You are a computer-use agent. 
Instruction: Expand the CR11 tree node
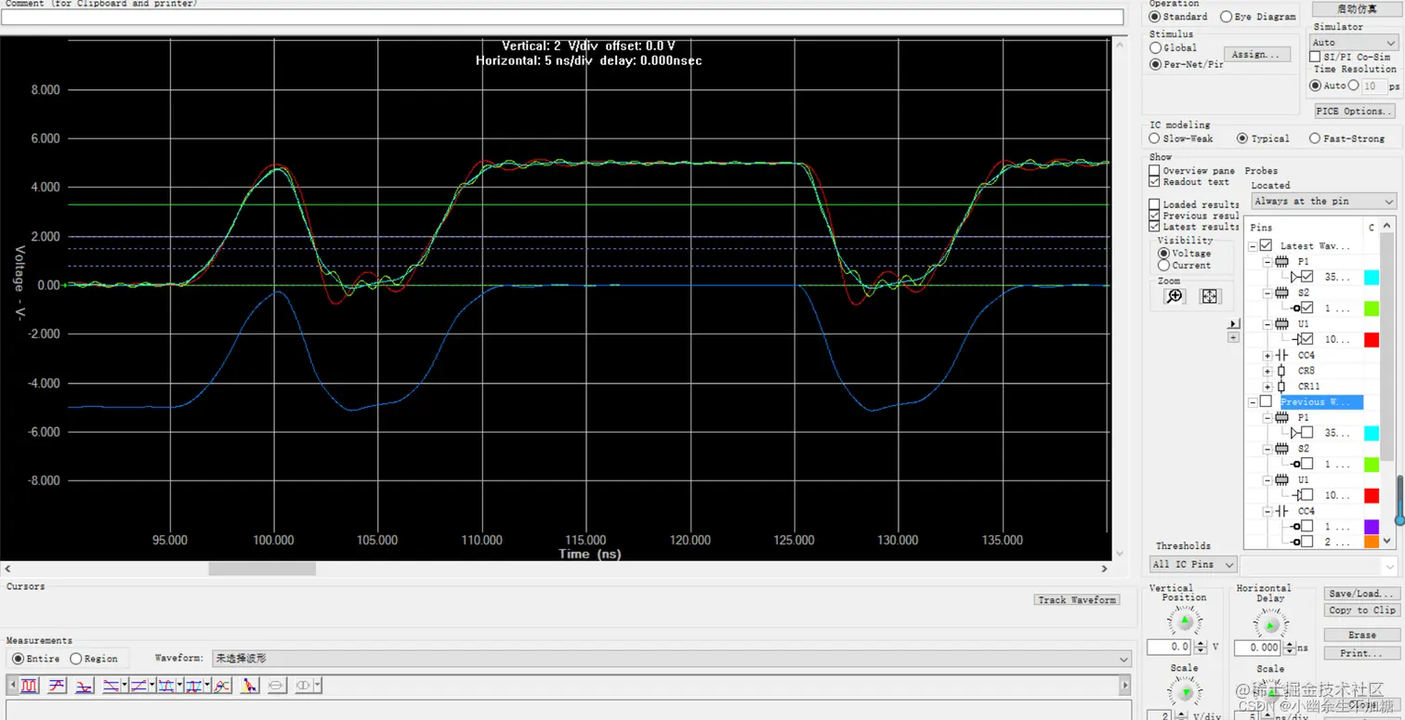coord(1267,386)
